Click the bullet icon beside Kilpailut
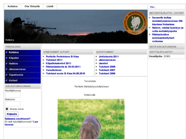The image size is (186, 139). point(7,58)
